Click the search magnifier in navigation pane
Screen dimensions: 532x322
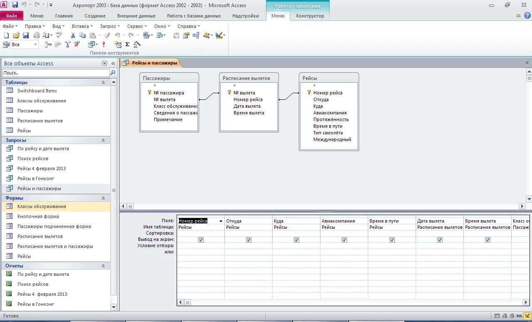pos(113,72)
